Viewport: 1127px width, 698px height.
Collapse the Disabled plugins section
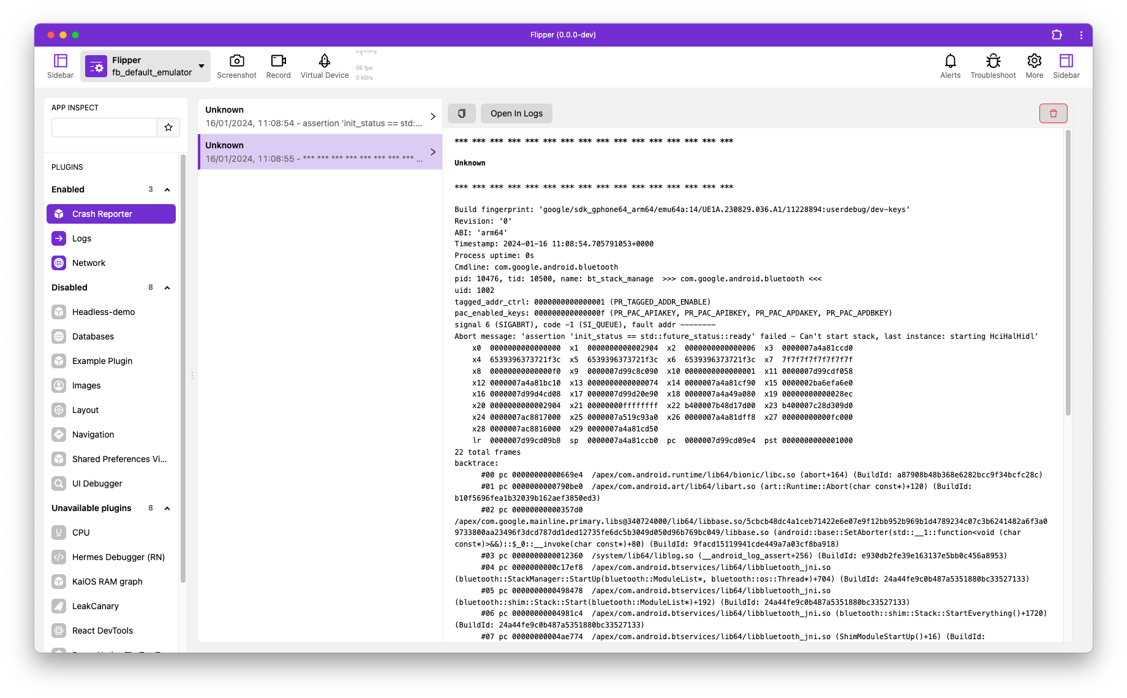coord(167,287)
